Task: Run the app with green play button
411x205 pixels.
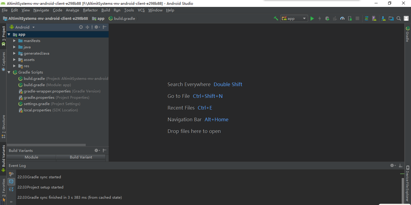Action: click(312, 18)
